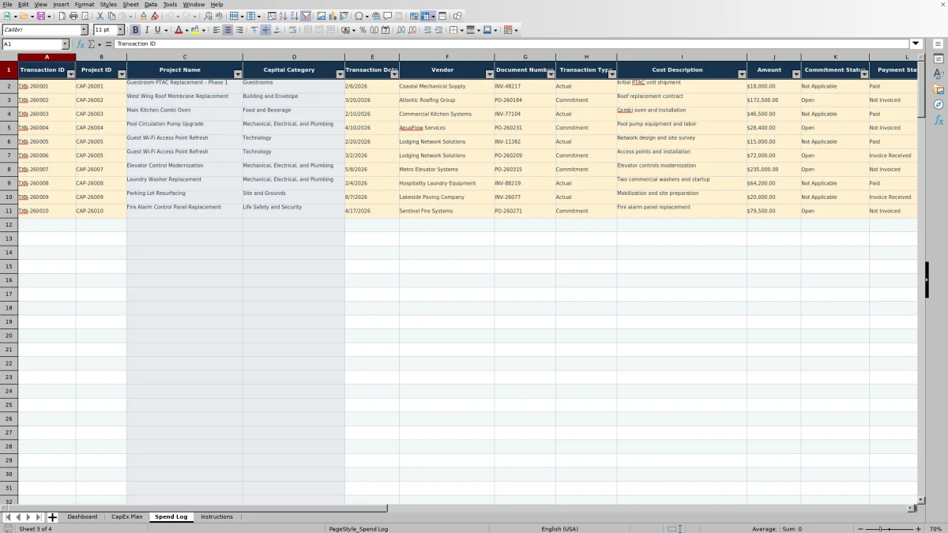Click the Function Wizard fx icon

pyautogui.click(x=81, y=44)
